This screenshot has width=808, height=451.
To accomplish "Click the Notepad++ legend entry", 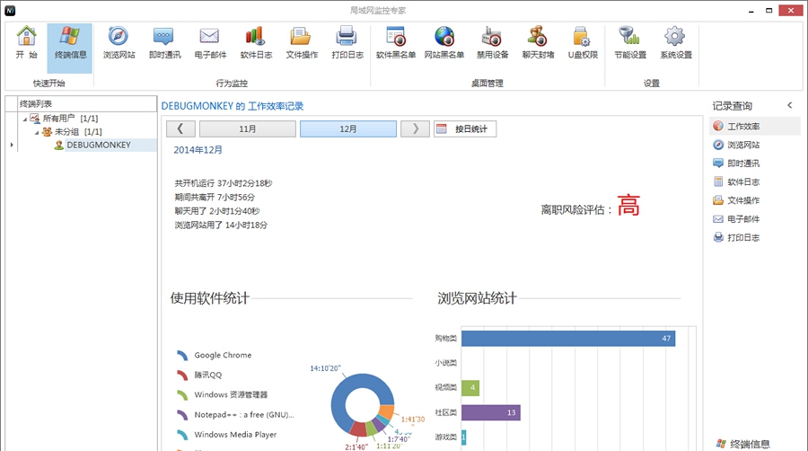I will tap(243, 414).
